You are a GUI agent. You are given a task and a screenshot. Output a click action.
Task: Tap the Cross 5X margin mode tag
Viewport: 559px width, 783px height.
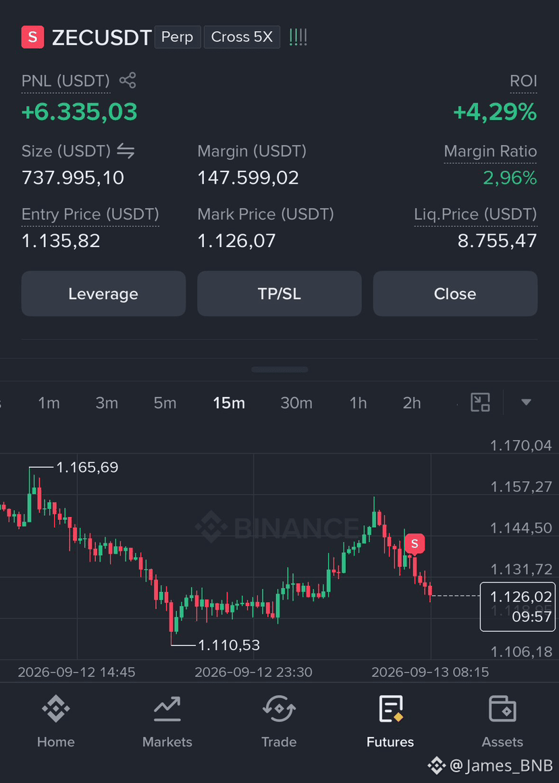(x=242, y=37)
